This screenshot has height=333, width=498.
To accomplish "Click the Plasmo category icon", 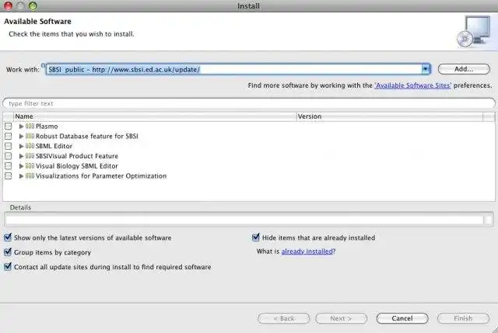I will click(x=30, y=126).
